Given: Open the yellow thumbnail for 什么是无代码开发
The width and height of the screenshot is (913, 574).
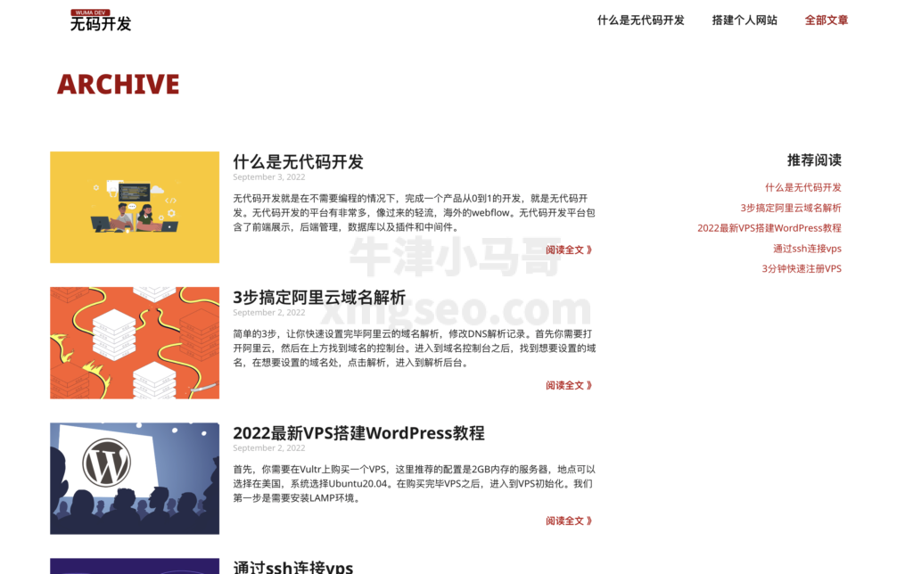Looking at the screenshot, I should tap(135, 208).
